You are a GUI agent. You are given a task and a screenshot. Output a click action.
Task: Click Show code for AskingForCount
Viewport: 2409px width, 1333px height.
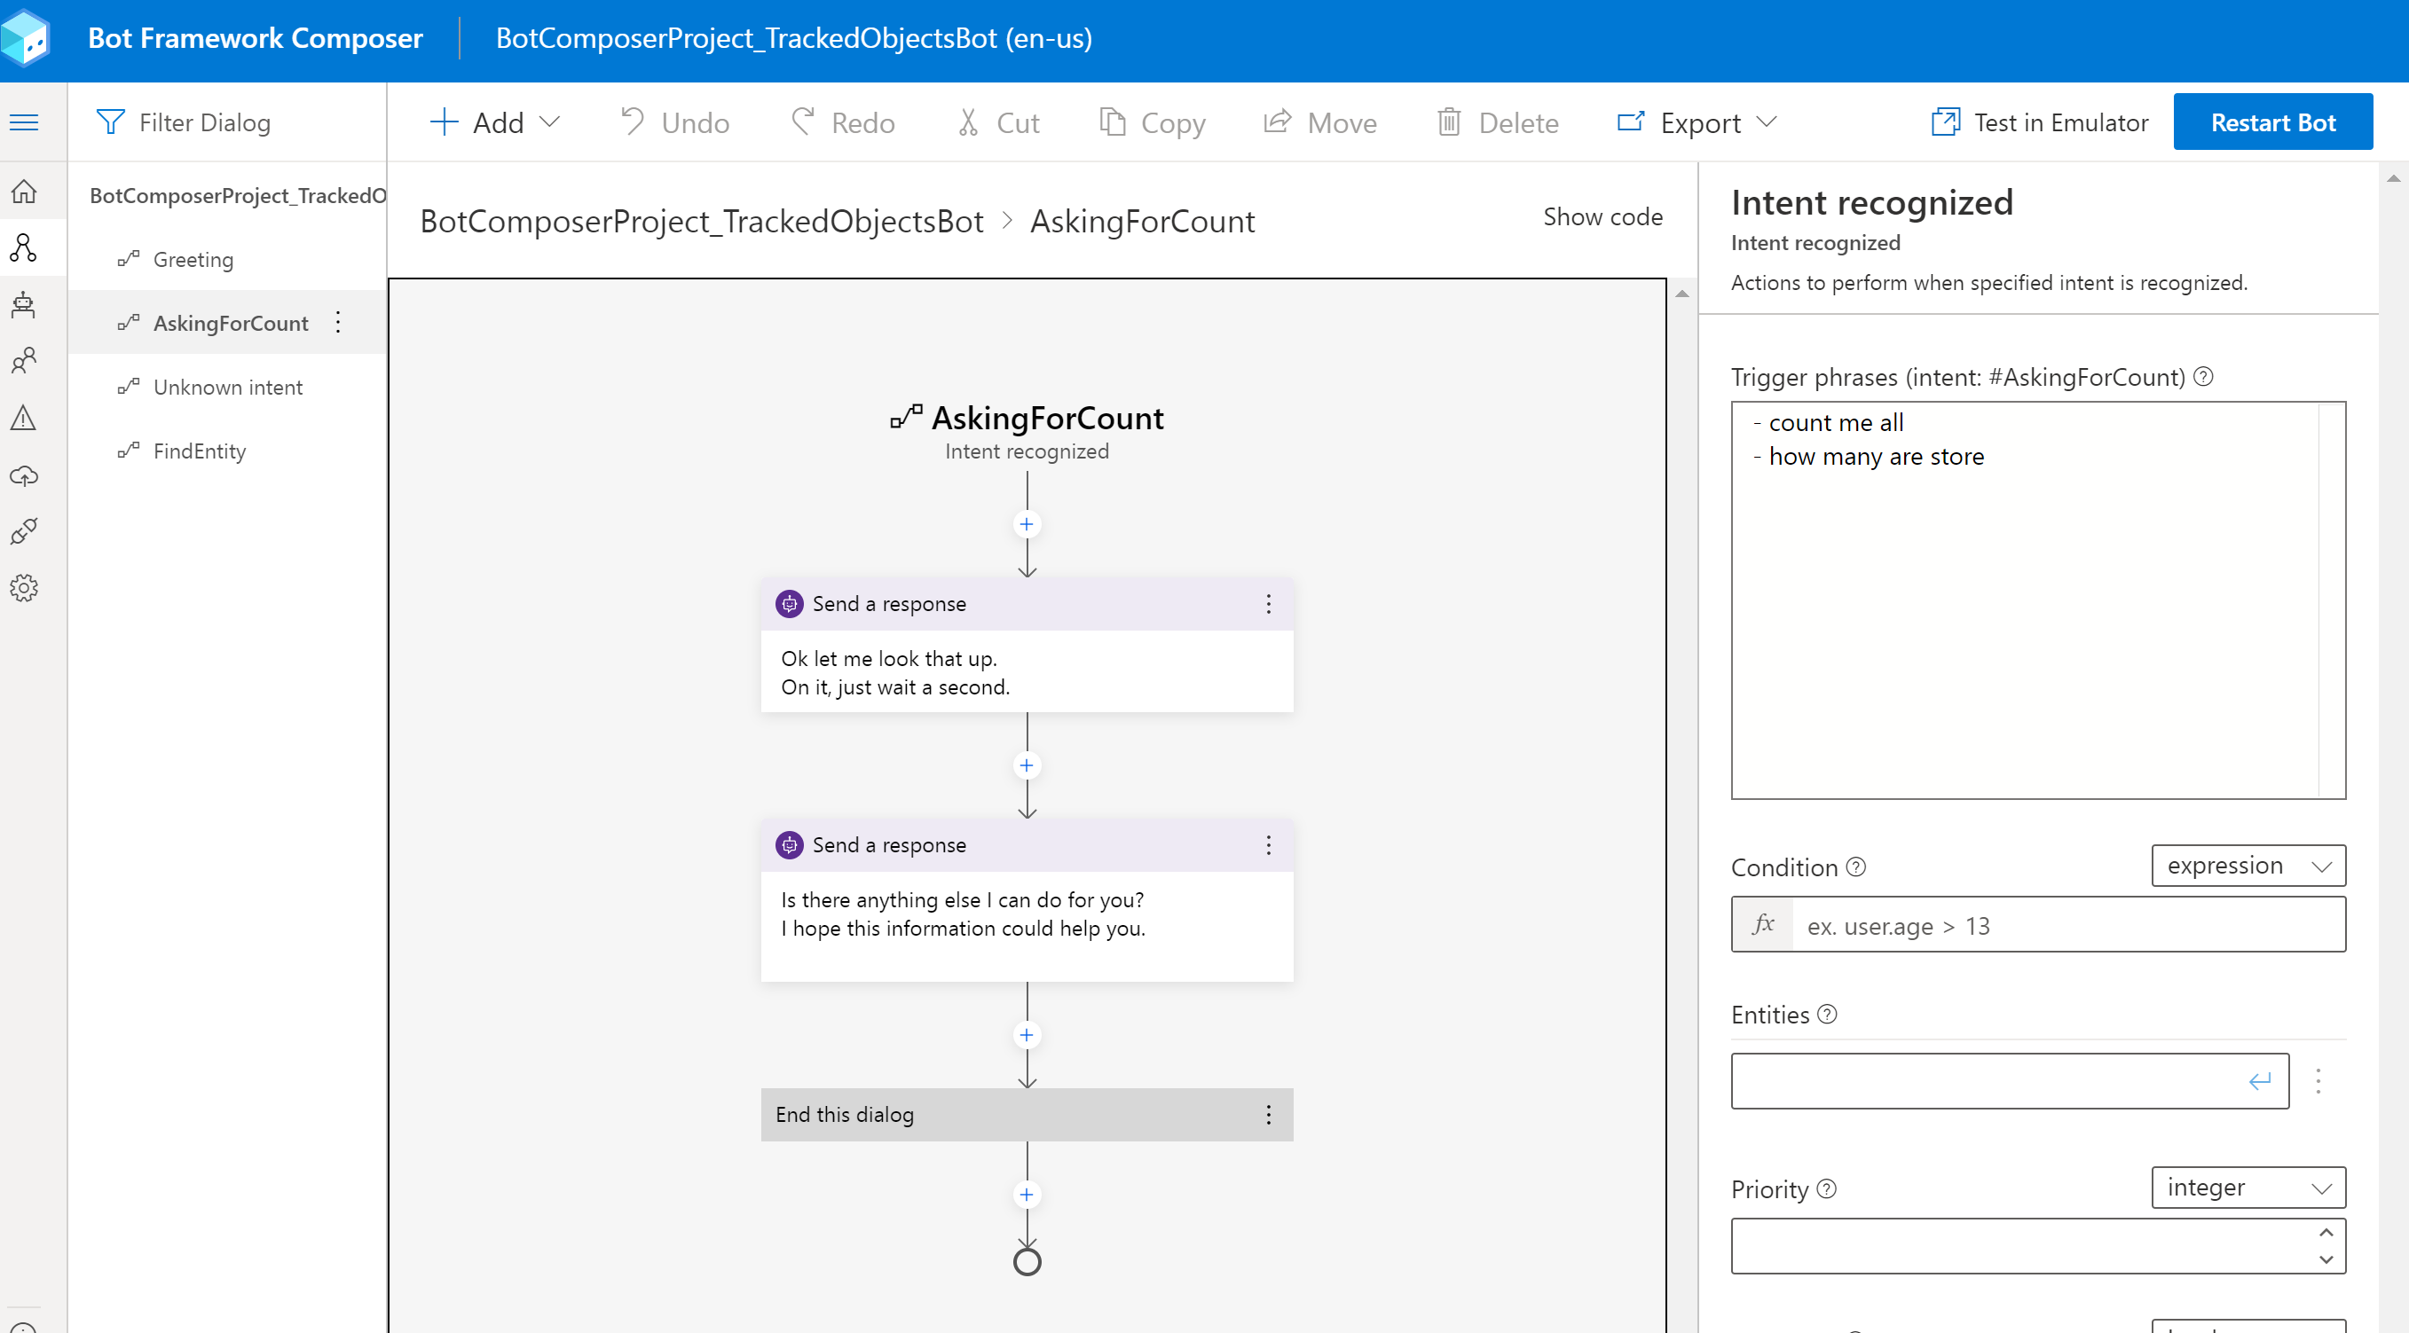coord(1602,216)
